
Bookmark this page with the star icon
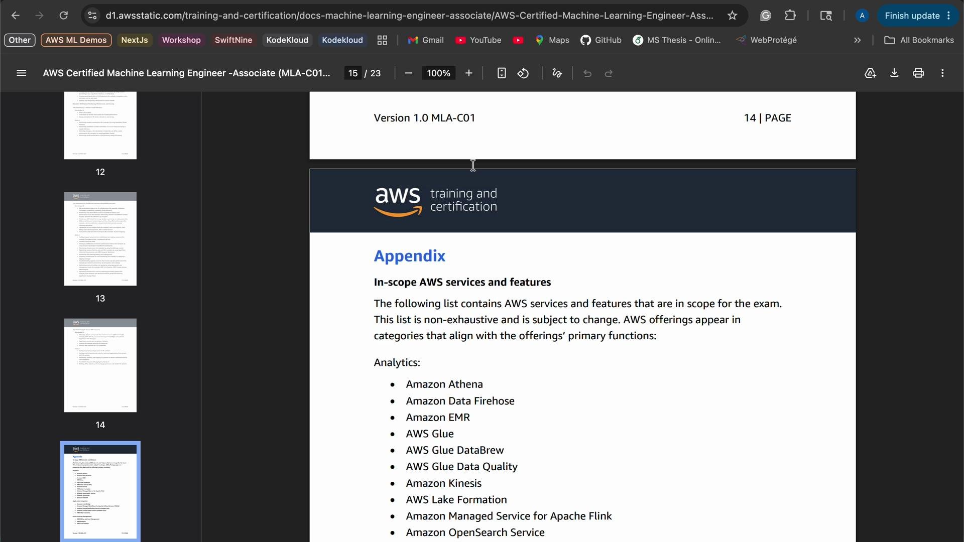point(733,16)
